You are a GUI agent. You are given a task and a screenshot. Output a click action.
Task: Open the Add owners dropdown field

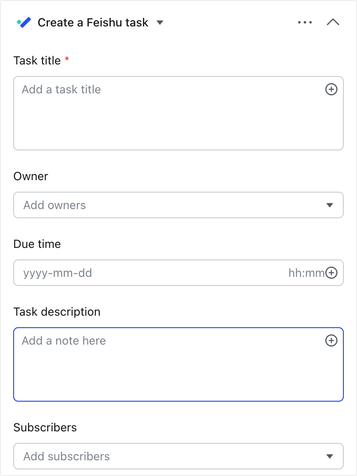pos(178,205)
